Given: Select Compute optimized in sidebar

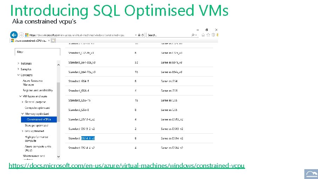Looking at the screenshot, I should click(x=37, y=108).
